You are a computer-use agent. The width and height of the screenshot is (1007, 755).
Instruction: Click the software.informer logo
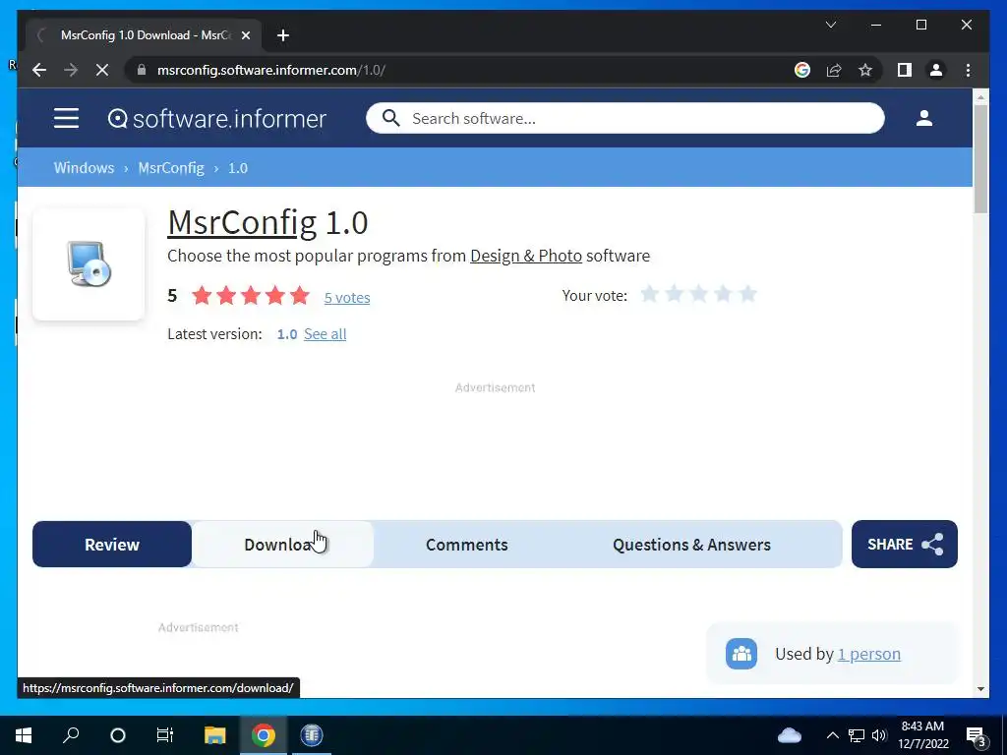pos(217,119)
